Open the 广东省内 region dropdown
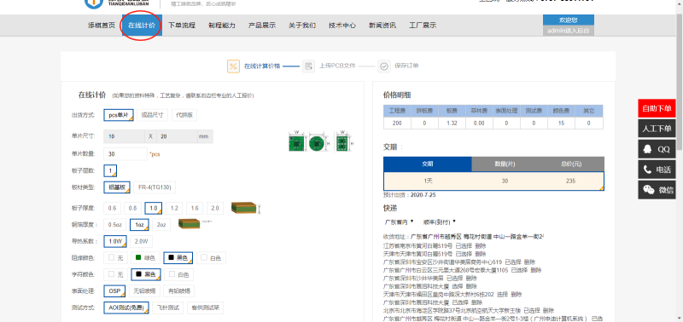Screen dimensions: 683x322 (399, 221)
